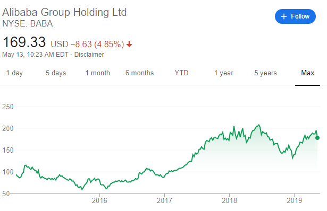The height and width of the screenshot is (211, 327).
Task: Select the 5 days range tab
Action: pos(56,73)
